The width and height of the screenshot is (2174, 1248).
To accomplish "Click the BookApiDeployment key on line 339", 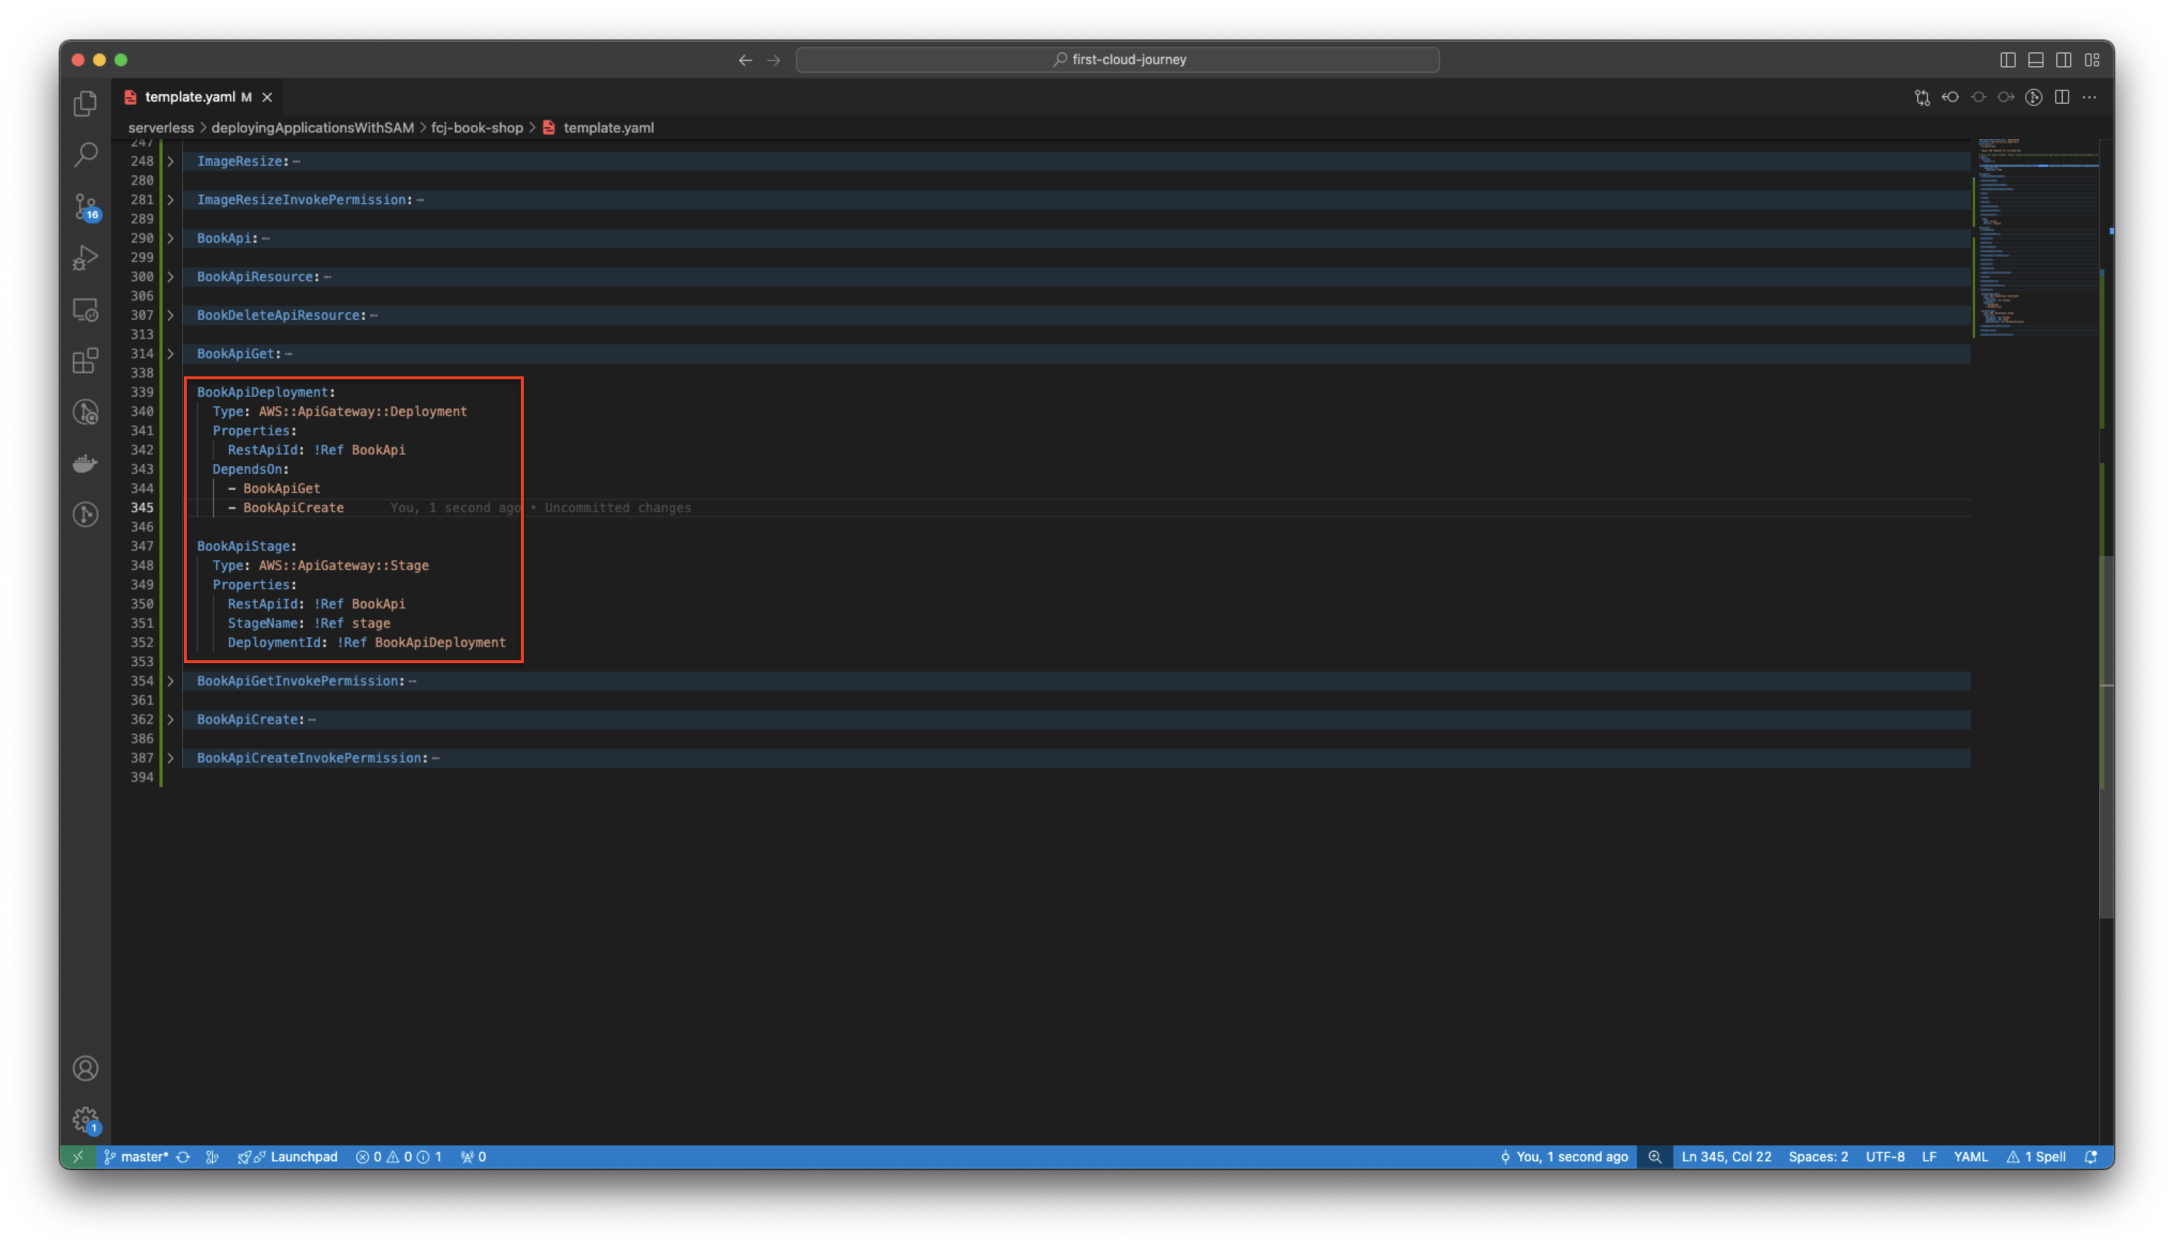I will 263,392.
